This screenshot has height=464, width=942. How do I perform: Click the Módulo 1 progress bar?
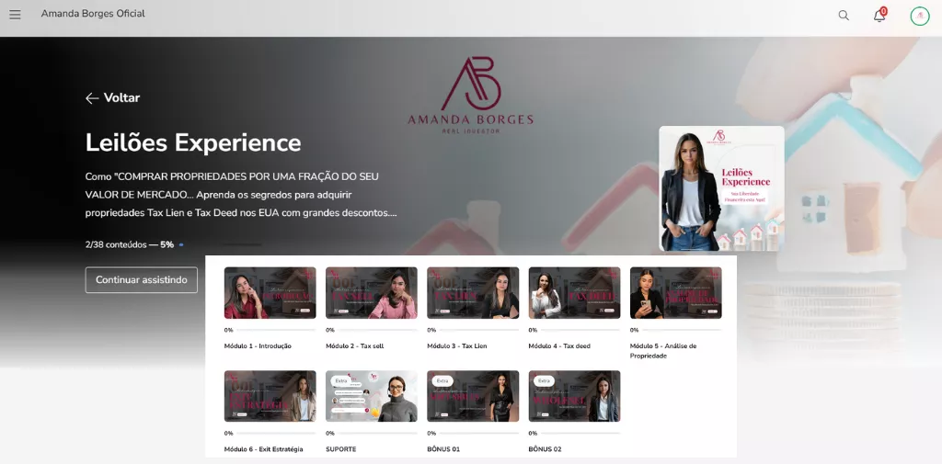(x=276, y=330)
